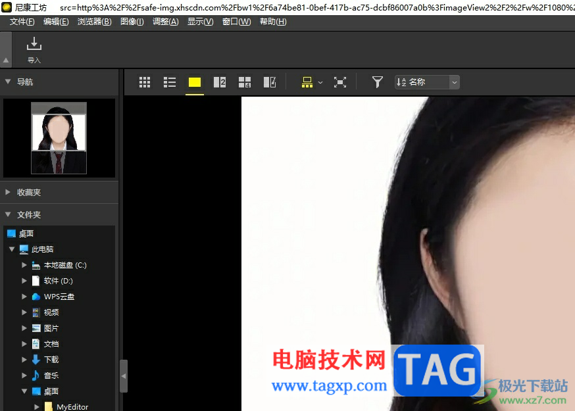Click the full screen view icon

[340, 82]
